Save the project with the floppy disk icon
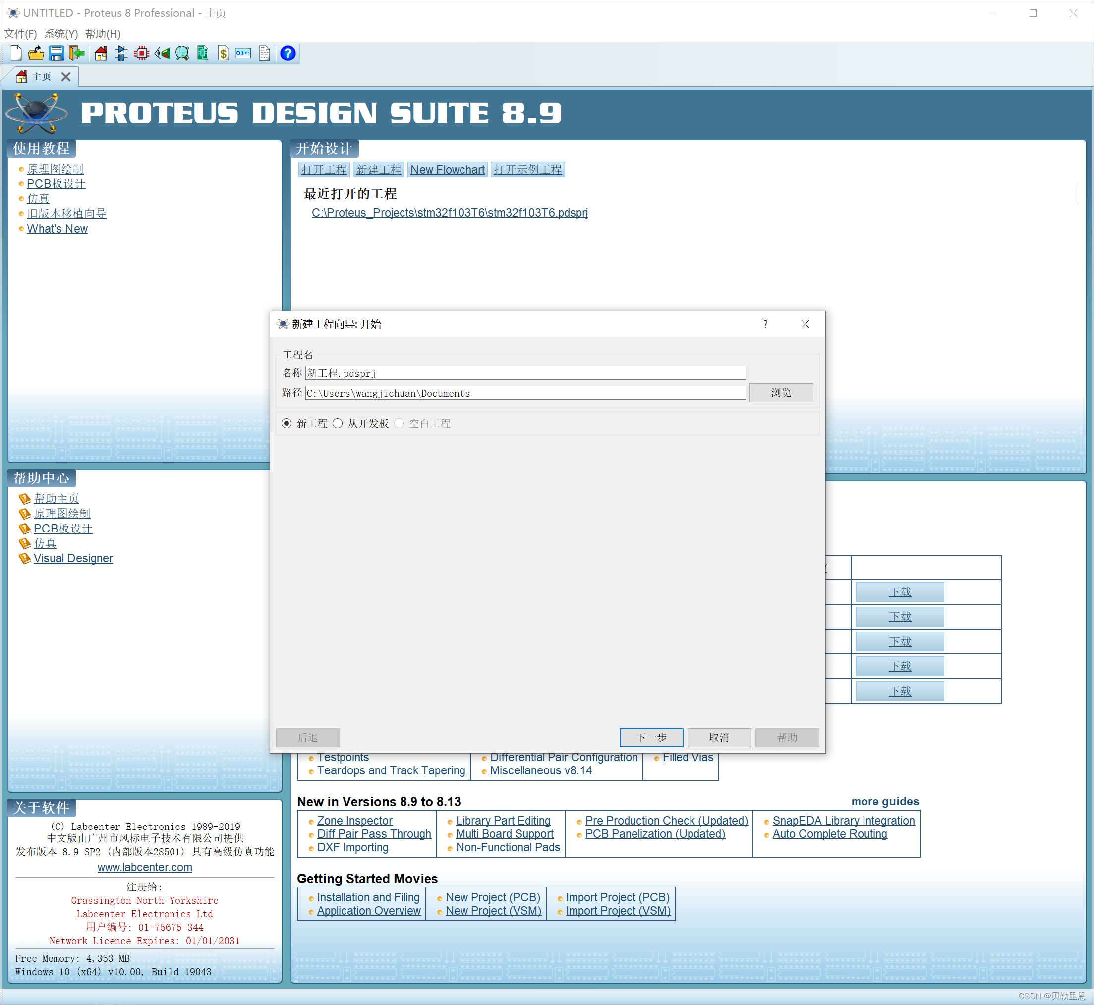This screenshot has height=1005, width=1094. pos(56,53)
